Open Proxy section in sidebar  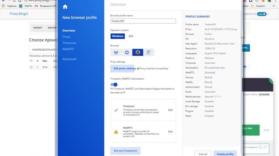[66, 37]
